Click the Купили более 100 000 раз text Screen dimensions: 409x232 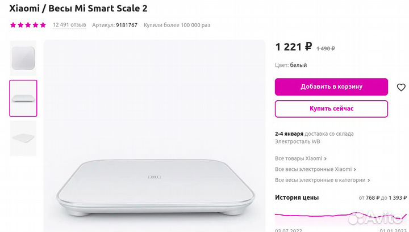177,25
